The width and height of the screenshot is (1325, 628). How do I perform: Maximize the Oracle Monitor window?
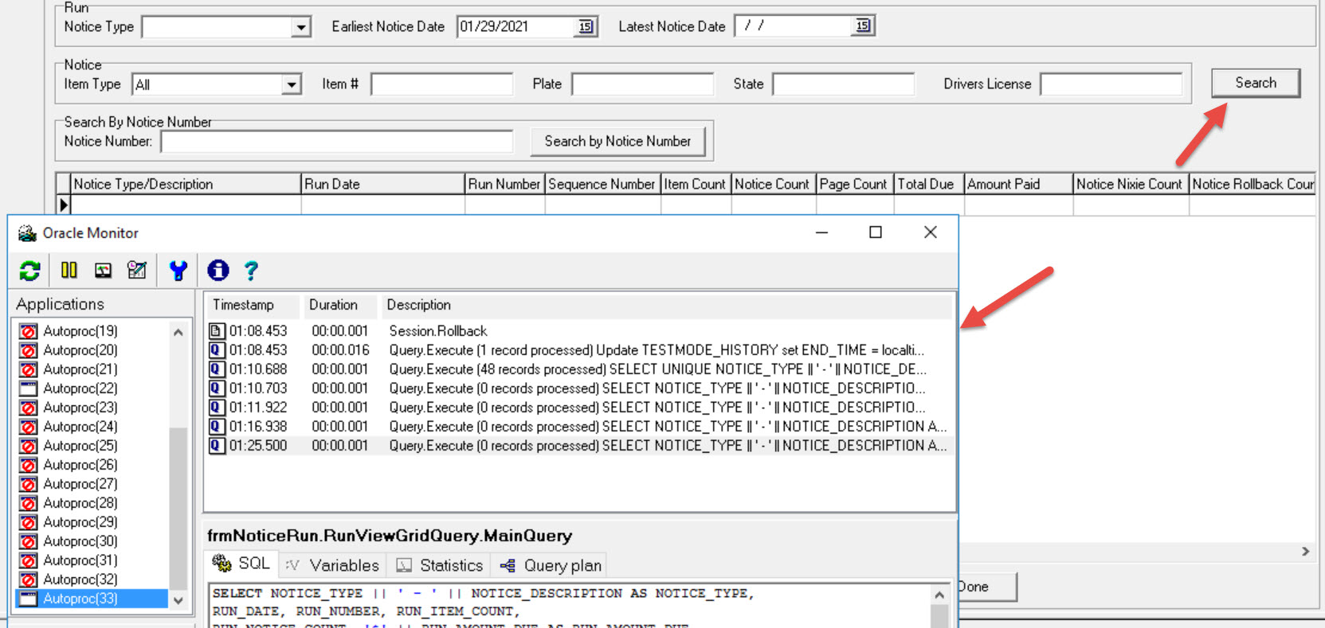point(876,232)
